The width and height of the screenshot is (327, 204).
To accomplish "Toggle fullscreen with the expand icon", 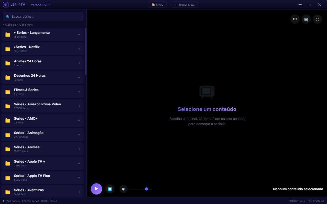I will point(318,19).
